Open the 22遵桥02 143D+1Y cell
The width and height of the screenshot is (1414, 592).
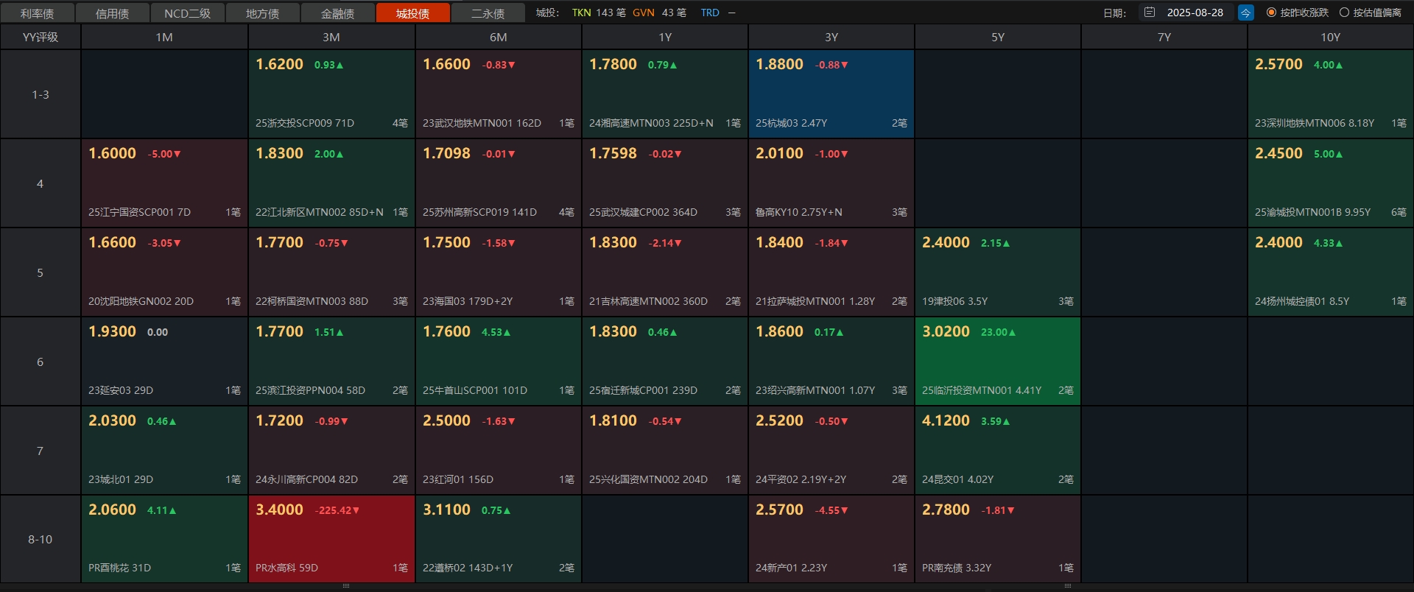(x=498, y=539)
